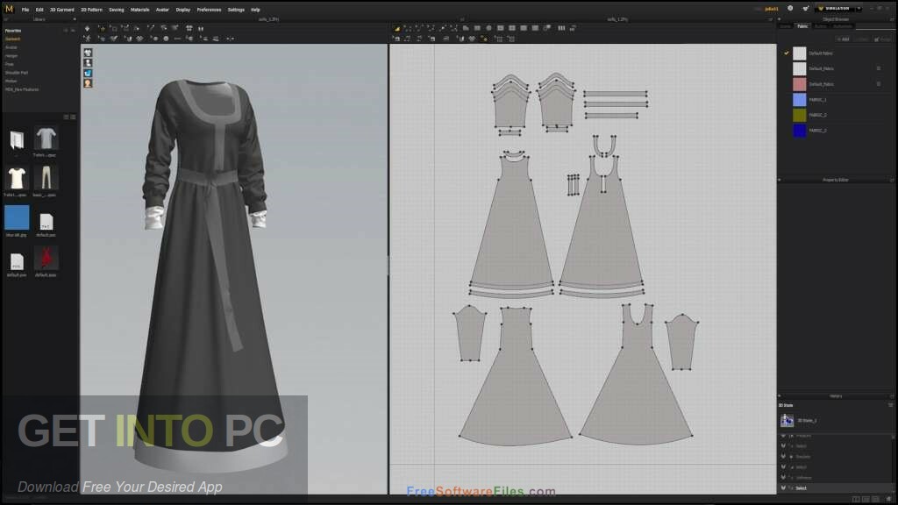Image resolution: width=898 pixels, height=505 pixels.
Task: Click the option icon beside the second Default_Fabric
Action: coord(879,68)
